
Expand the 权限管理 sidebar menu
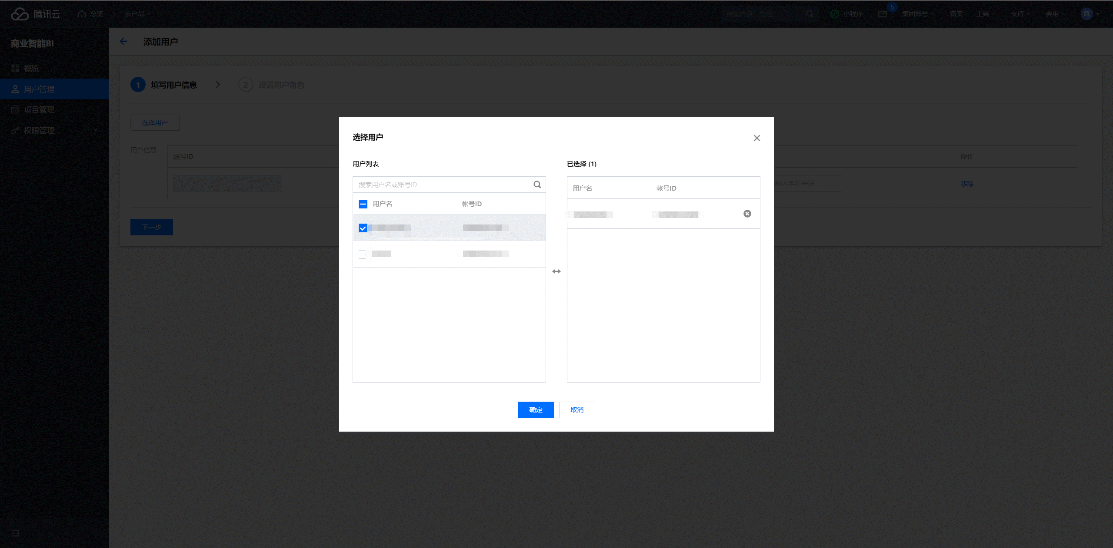(x=54, y=130)
